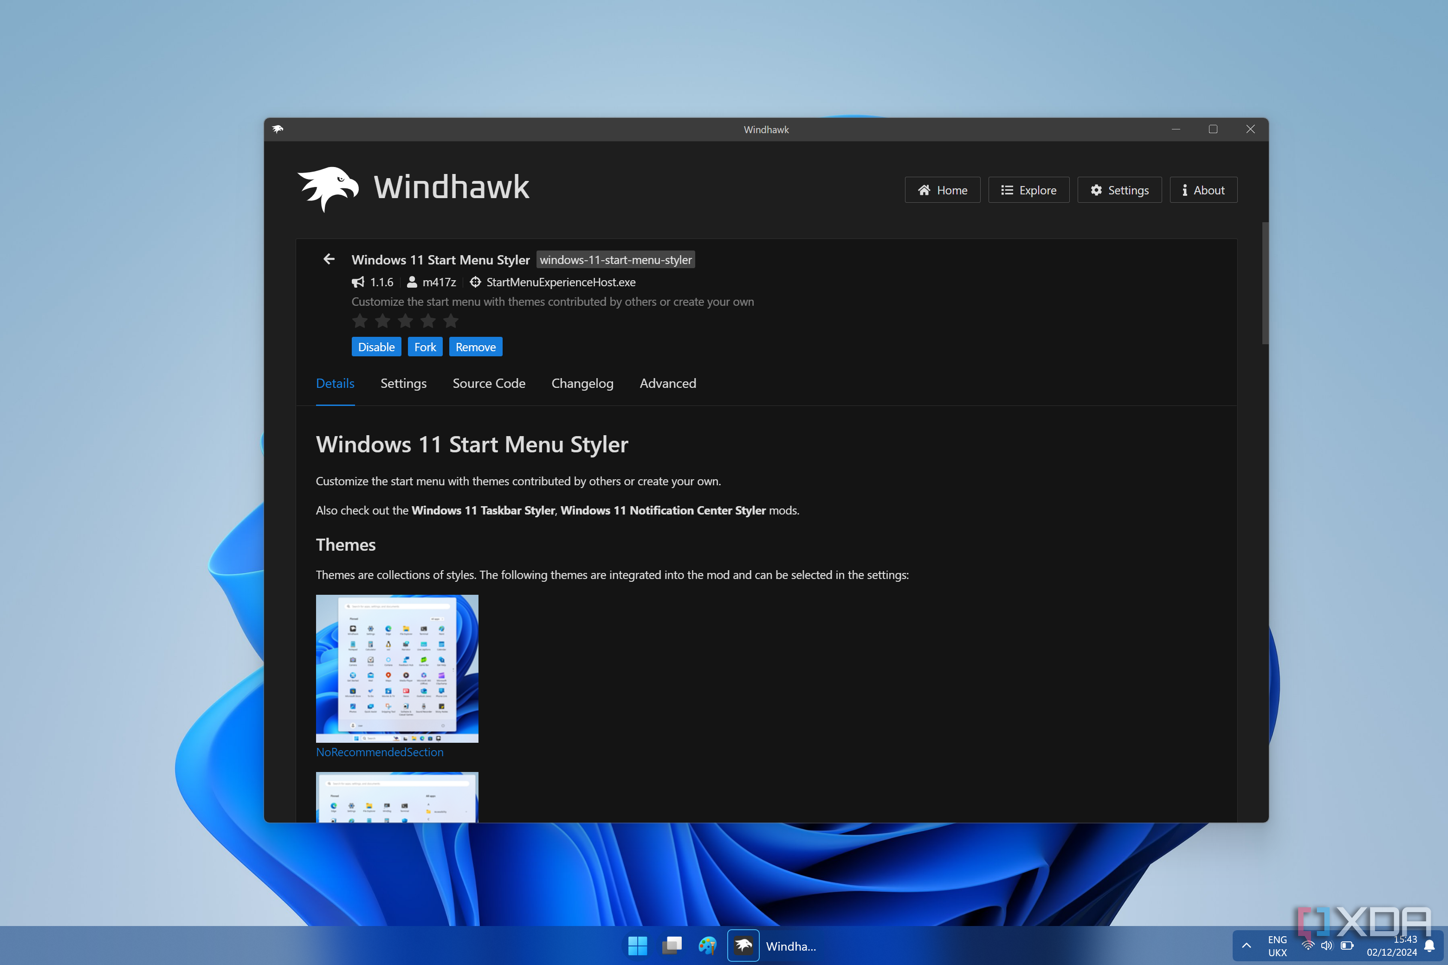Click the Fork button
Image resolution: width=1448 pixels, height=965 pixels.
(x=425, y=347)
